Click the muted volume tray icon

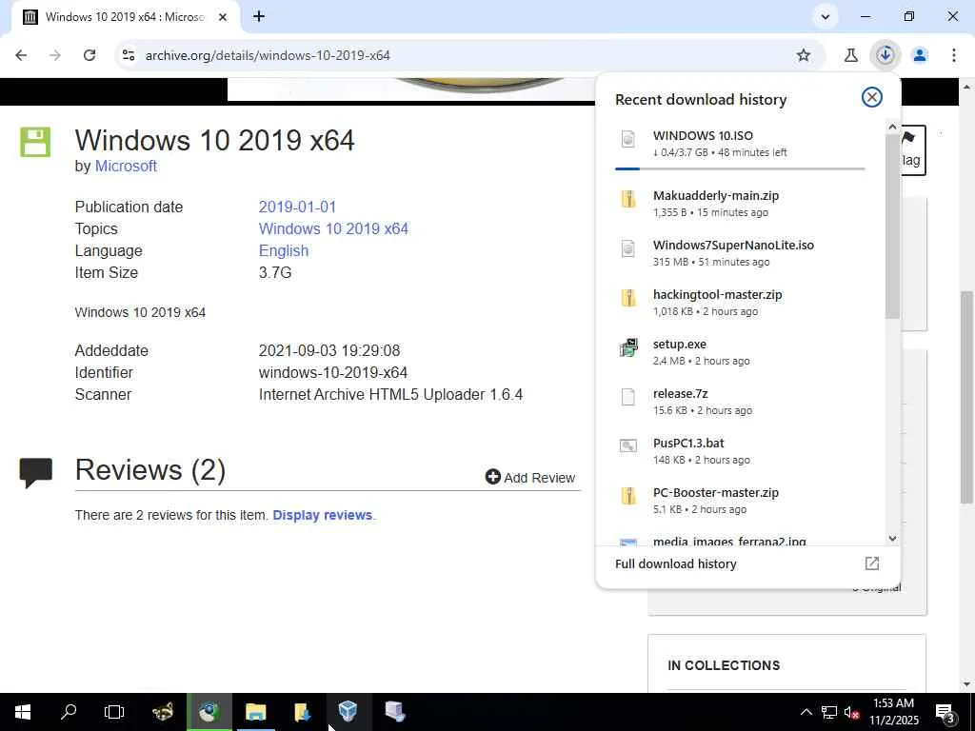tap(851, 712)
